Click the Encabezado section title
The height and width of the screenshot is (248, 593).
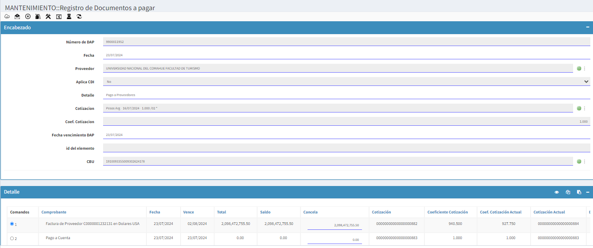point(17,27)
